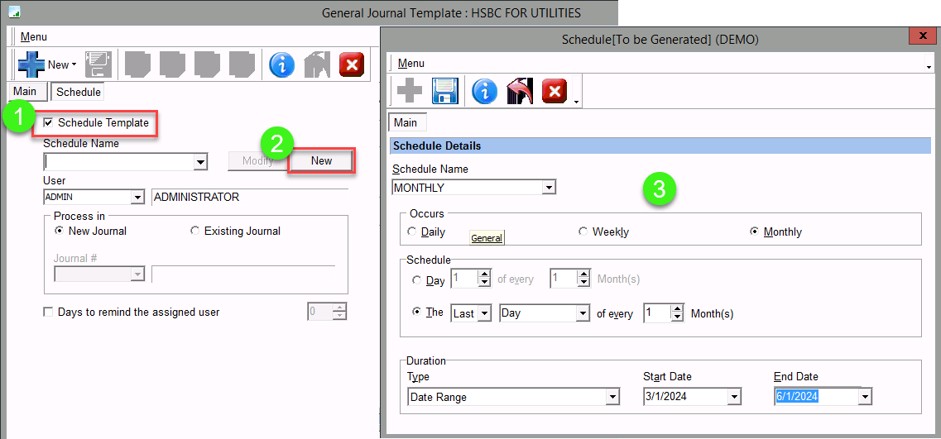Click the New schedule button
This screenshot has width=941, height=439.
(x=321, y=161)
